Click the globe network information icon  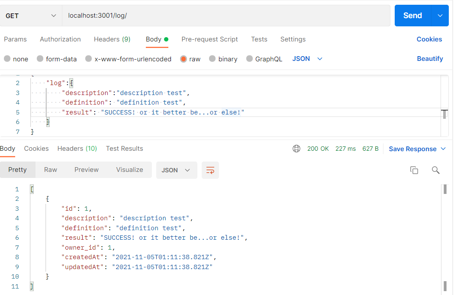296,148
